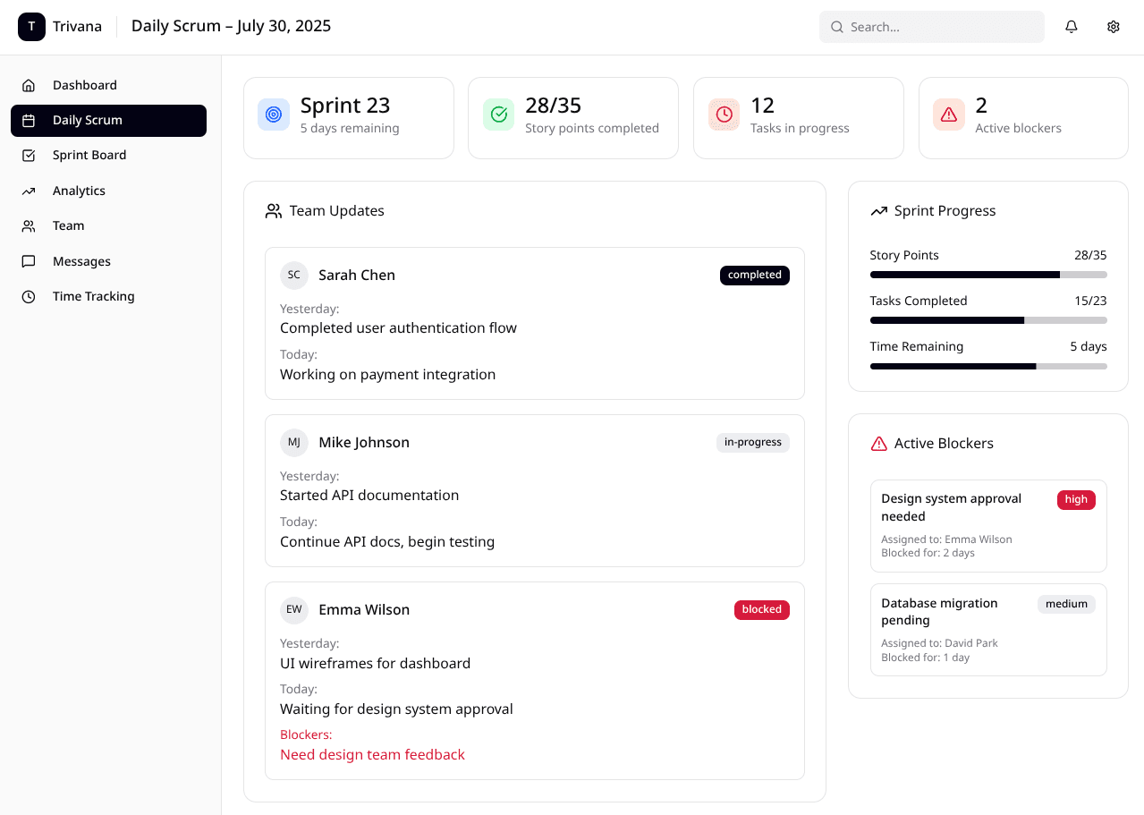Go to Sprint Board in sidebar

point(89,156)
